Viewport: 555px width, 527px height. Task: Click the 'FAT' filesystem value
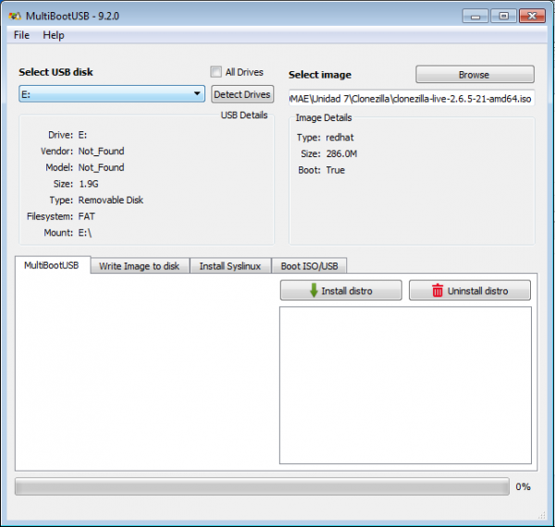click(x=87, y=216)
